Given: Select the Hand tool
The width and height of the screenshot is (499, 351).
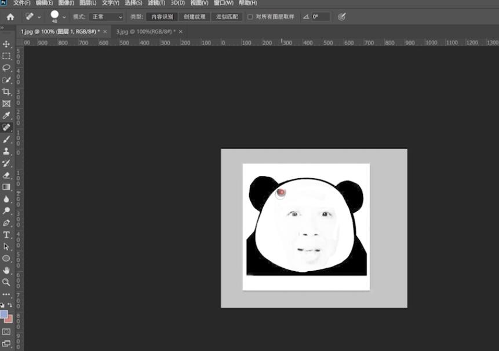Looking at the screenshot, I should point(6,270).
